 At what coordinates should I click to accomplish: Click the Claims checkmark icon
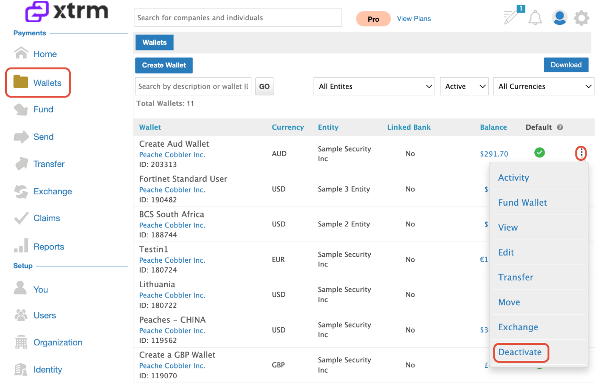click(x=21, y=218)
